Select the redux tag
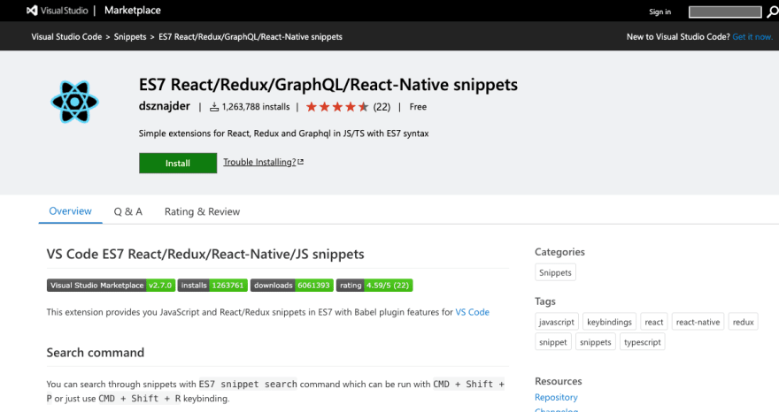Viewport: 779px width, 412px height. click(x=744, y=322)
